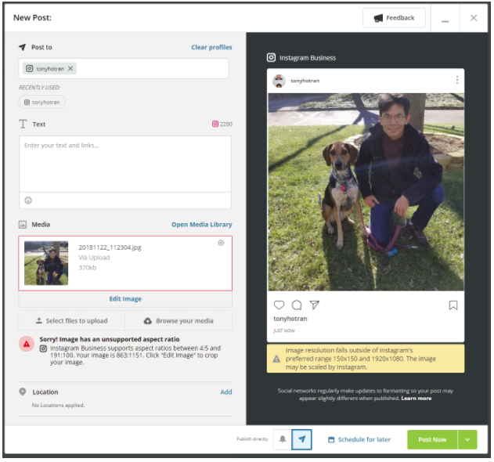494x462 pixels.
Task: Click the Feedback button
Action: pos(394,18)
